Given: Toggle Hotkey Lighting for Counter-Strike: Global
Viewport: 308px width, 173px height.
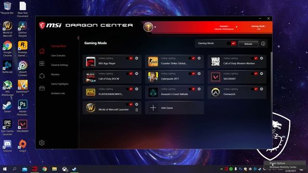Looking at the screenshot, I should [x=192, y=58].
